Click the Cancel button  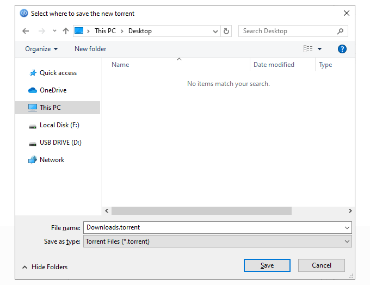[322, 265]
